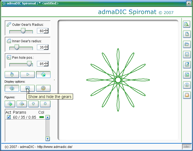This screenshot has height=151, width=193.
Task: Uncheck the active box for figure 60/35/0.85
Action: pos(9,117)
